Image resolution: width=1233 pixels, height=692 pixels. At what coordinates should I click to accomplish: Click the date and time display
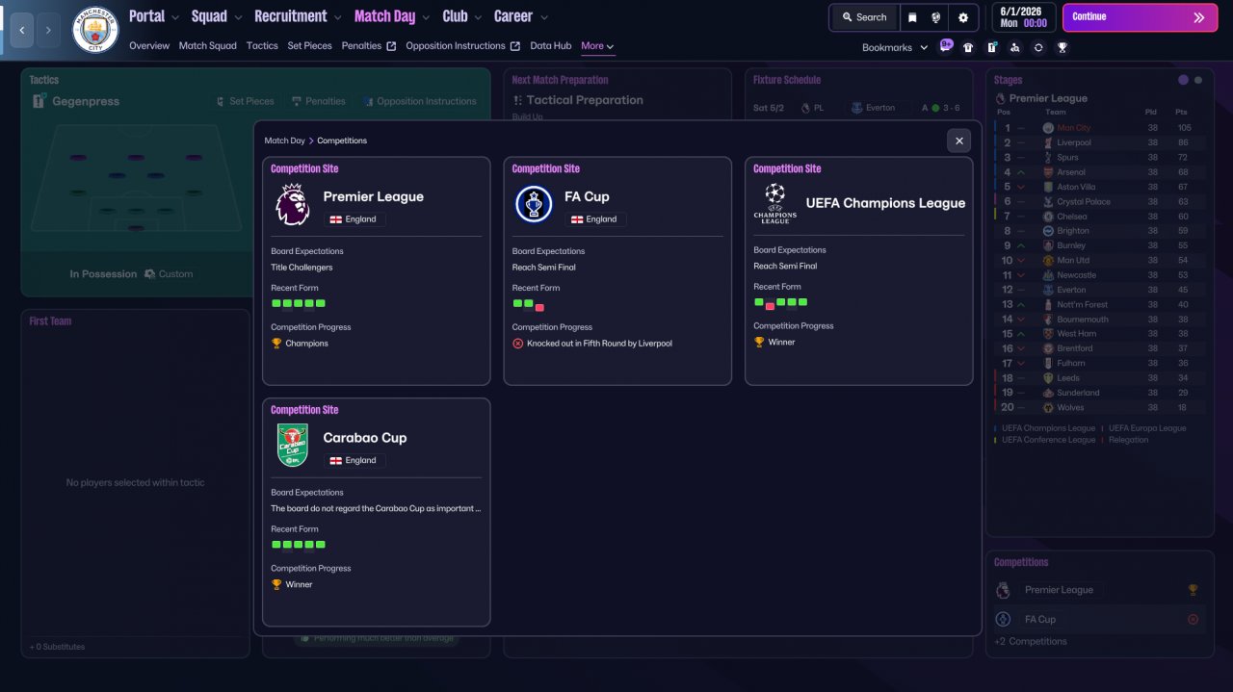pos(1022,17)
